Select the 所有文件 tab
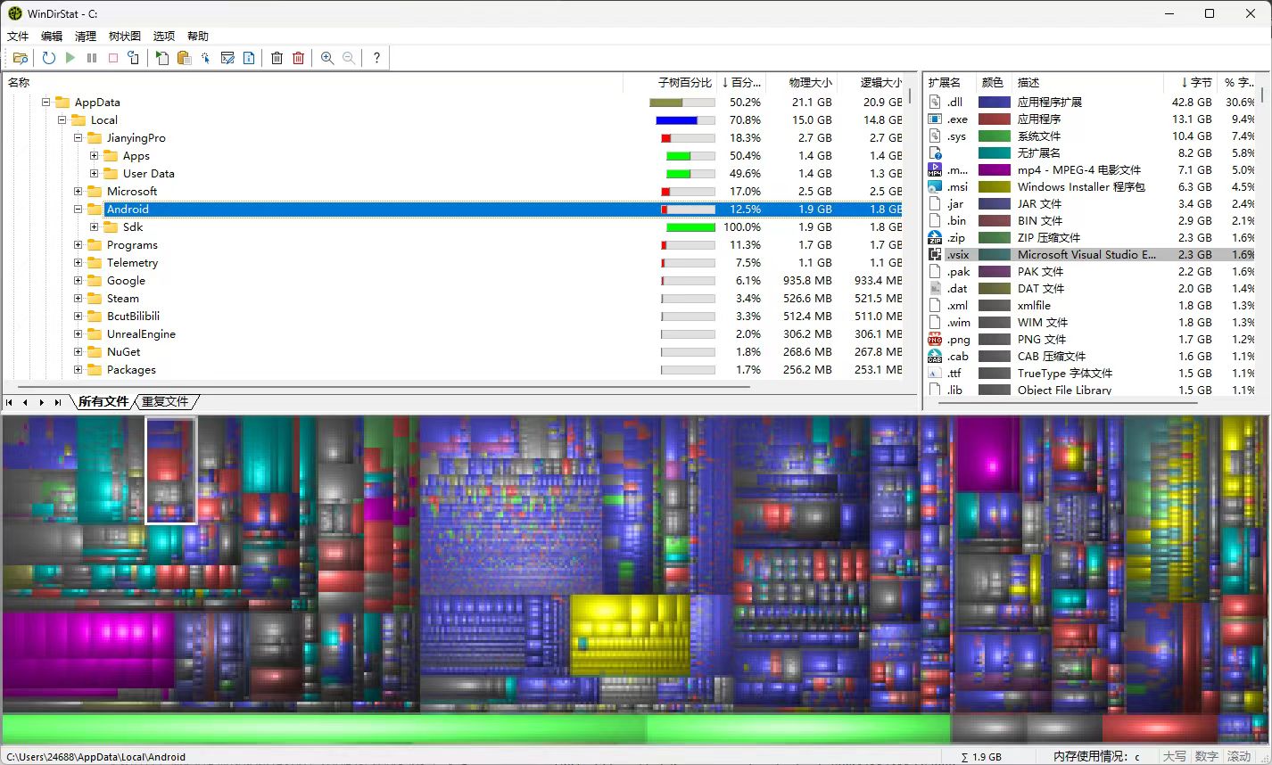This screenshot has width=1272, height=765. click(x=103, y=402)
